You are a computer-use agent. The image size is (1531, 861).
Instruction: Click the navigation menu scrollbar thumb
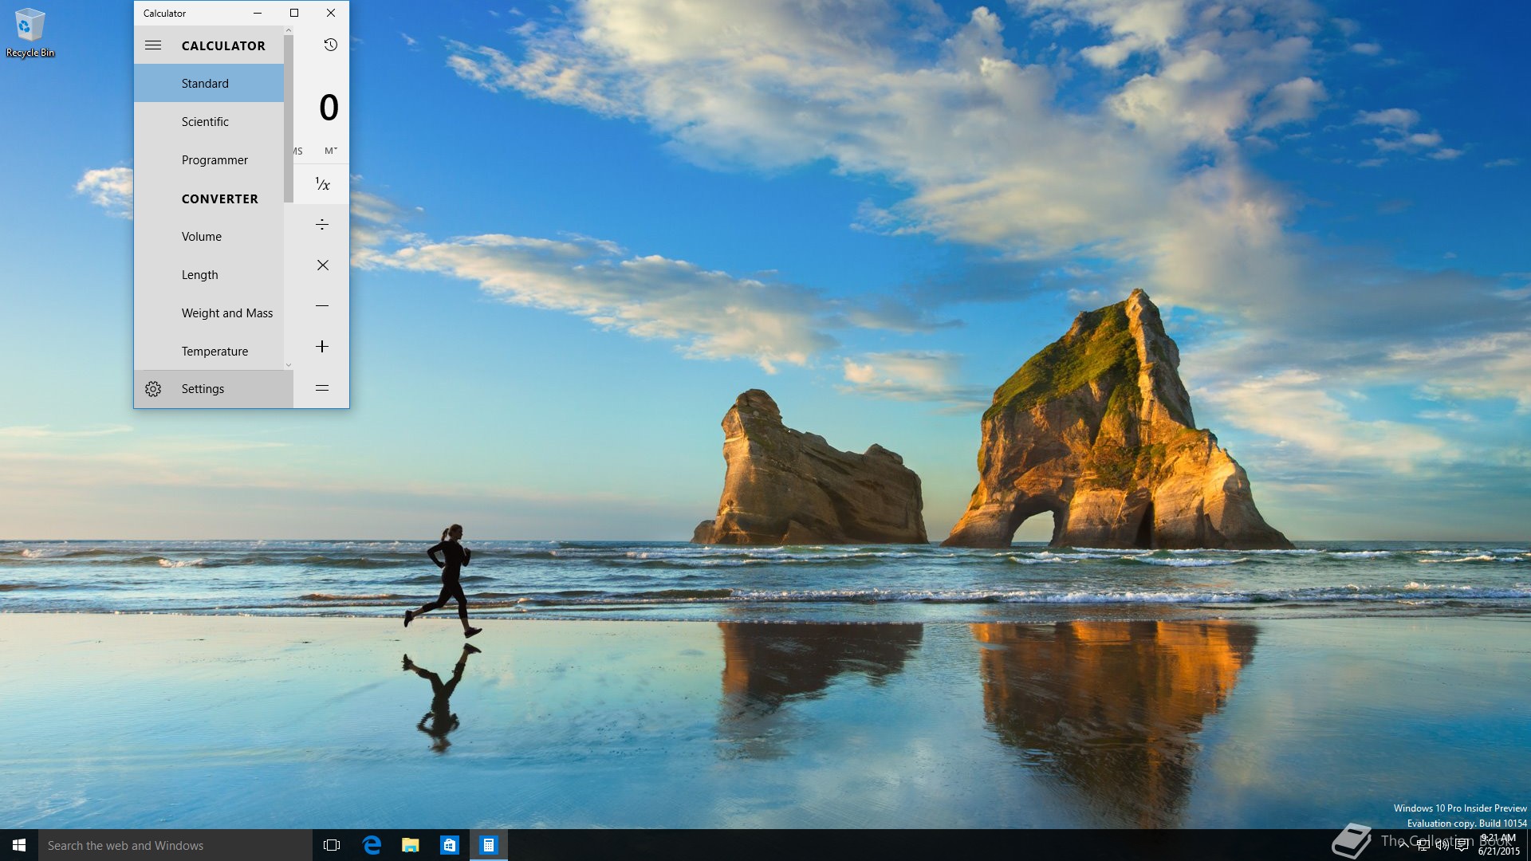tap(289, 119)
